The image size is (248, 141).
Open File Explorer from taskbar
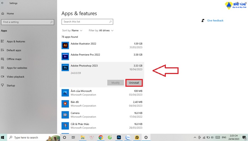click(83, 137)
